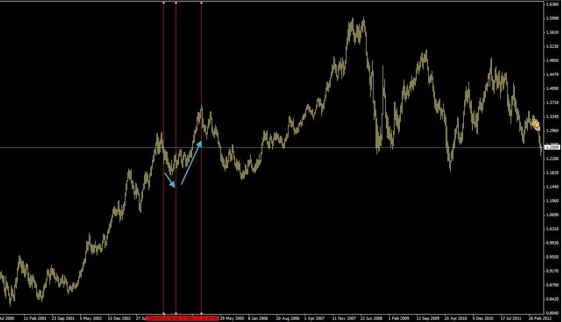The height and width of the screenshot is (322, 562).
Task: Click the top handle of the middle vertical line
Action: [x=176, y=3]
